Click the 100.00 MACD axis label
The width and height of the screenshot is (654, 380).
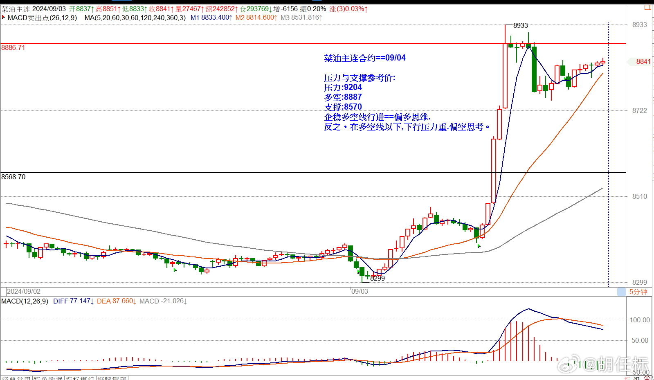tap(640, 320)
